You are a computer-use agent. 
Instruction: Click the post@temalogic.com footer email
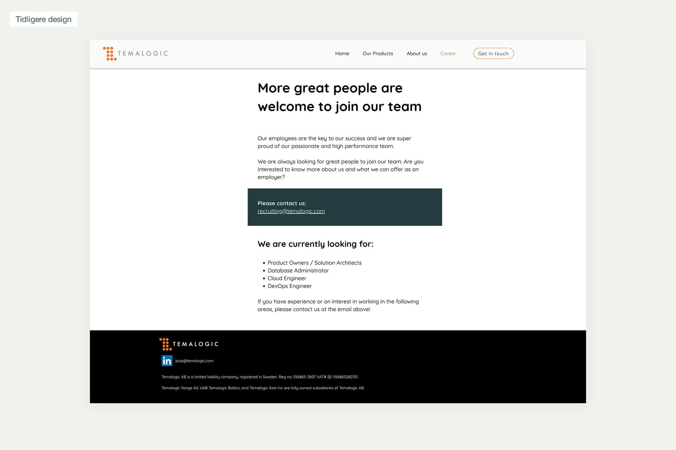(194, 361)
